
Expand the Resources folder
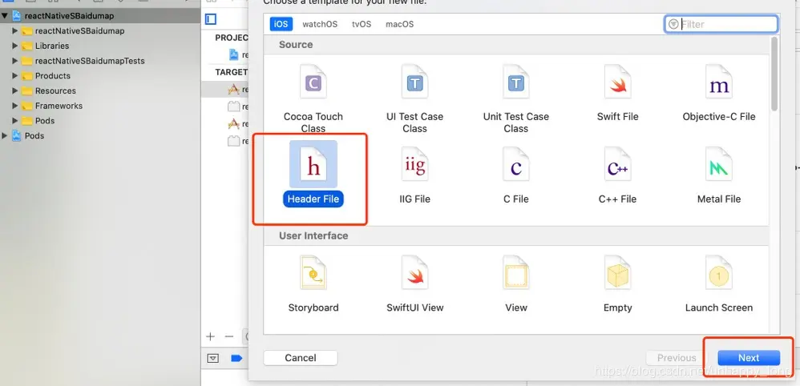pyautogui.click(x=14, y=90)
